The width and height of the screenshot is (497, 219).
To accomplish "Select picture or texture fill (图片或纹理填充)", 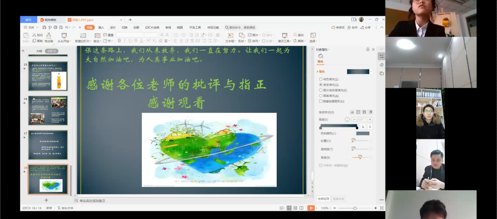I will point(321,90).
